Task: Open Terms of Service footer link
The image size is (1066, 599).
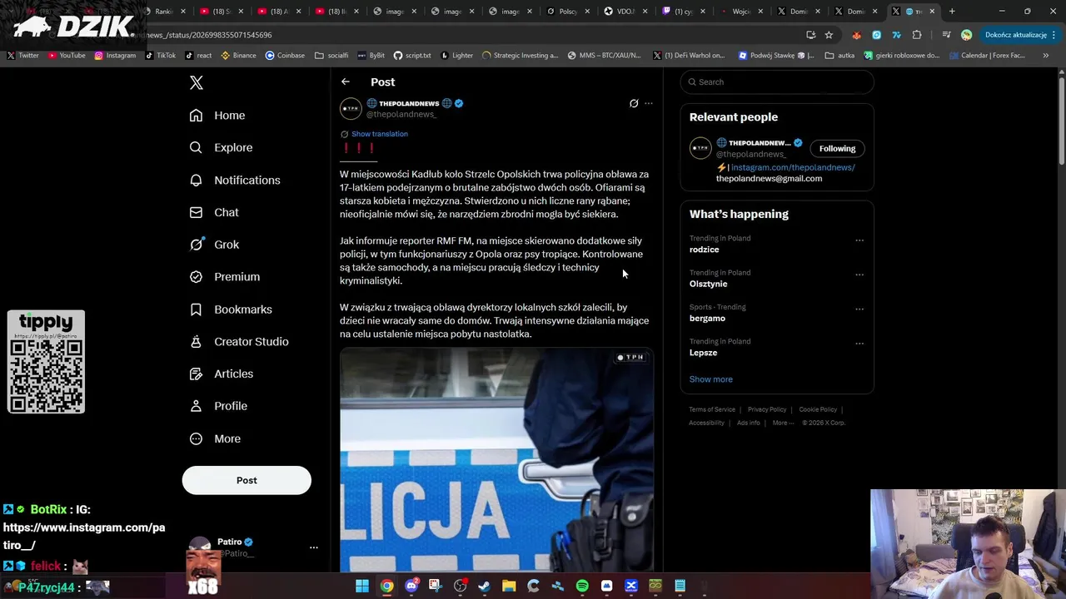Action: click(712, 409)
